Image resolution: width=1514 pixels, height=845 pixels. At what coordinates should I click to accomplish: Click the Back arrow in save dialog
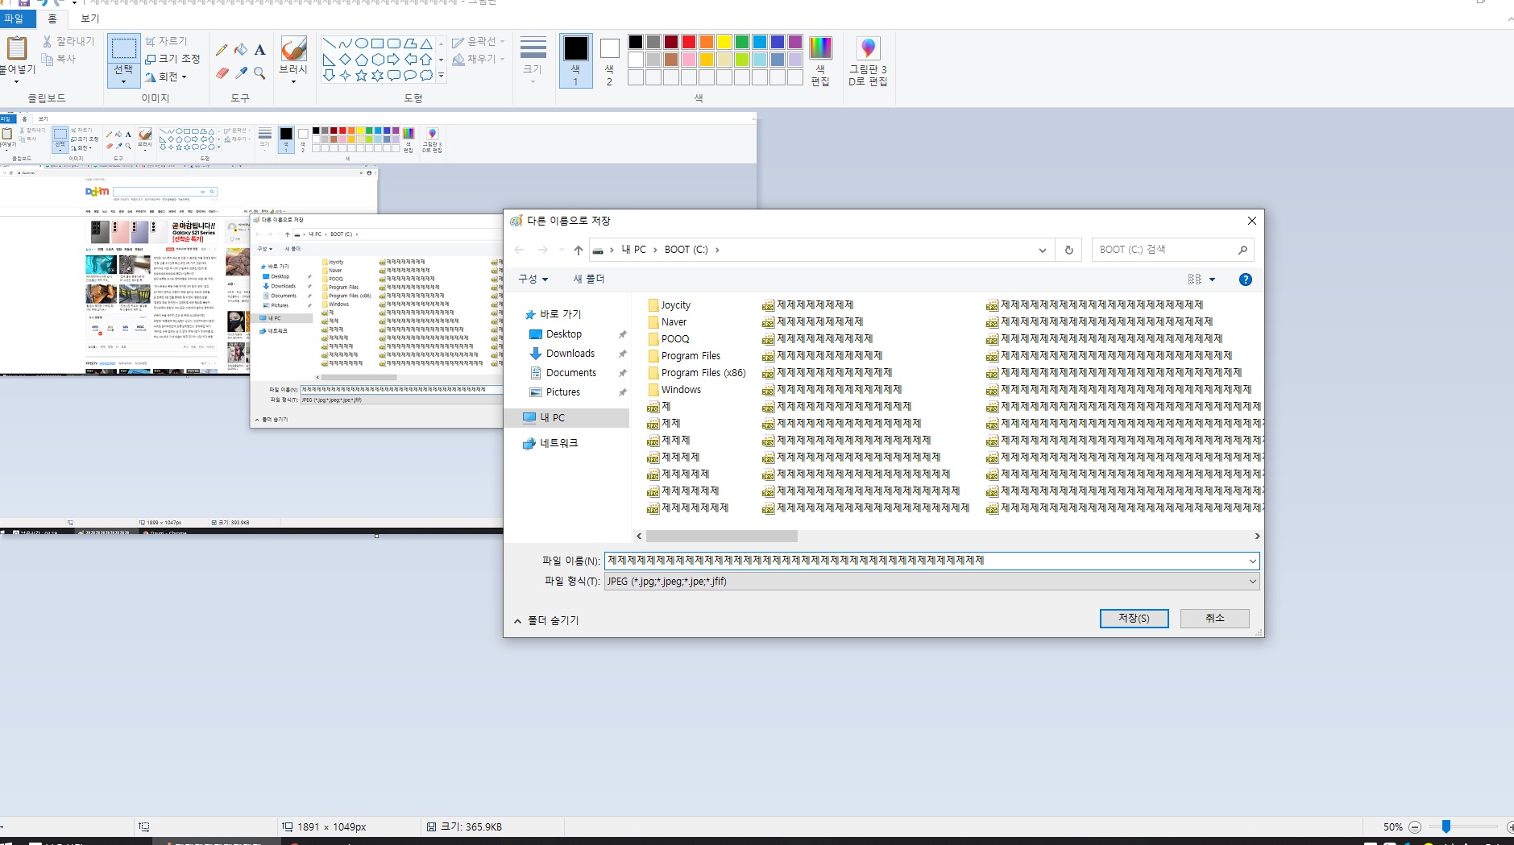point(519,250)
